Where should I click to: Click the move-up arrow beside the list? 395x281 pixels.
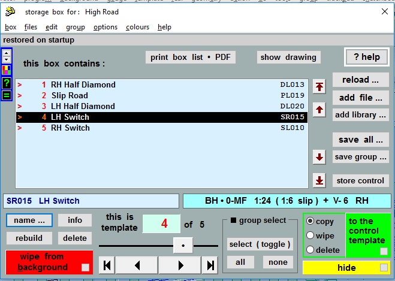coord(319,110)
